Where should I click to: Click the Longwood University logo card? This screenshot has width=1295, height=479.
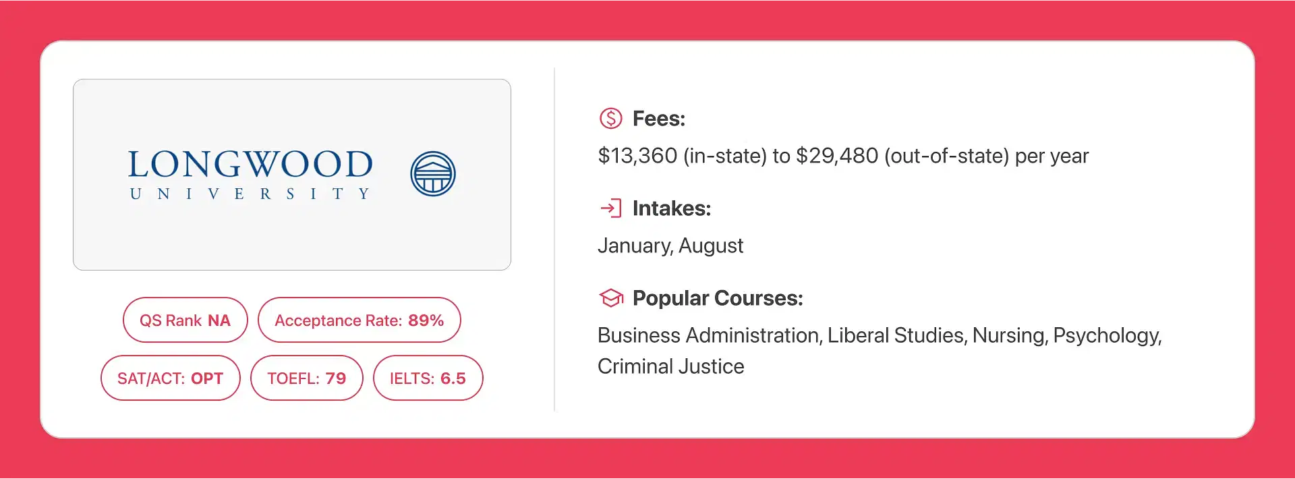[292, 175]
